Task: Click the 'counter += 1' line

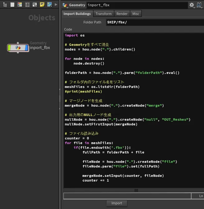Action: [96, 180]
